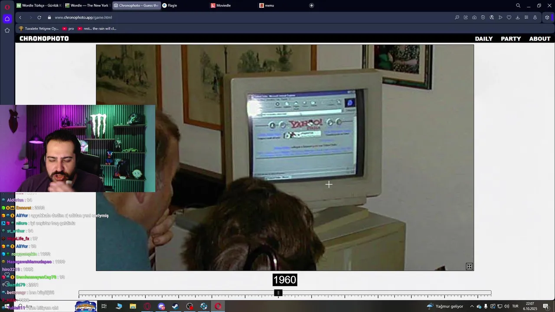Image resolution: width=555 pixels, height=312 pixels.
Task: Click the left end of the year timeline
Action: point(79,293)
